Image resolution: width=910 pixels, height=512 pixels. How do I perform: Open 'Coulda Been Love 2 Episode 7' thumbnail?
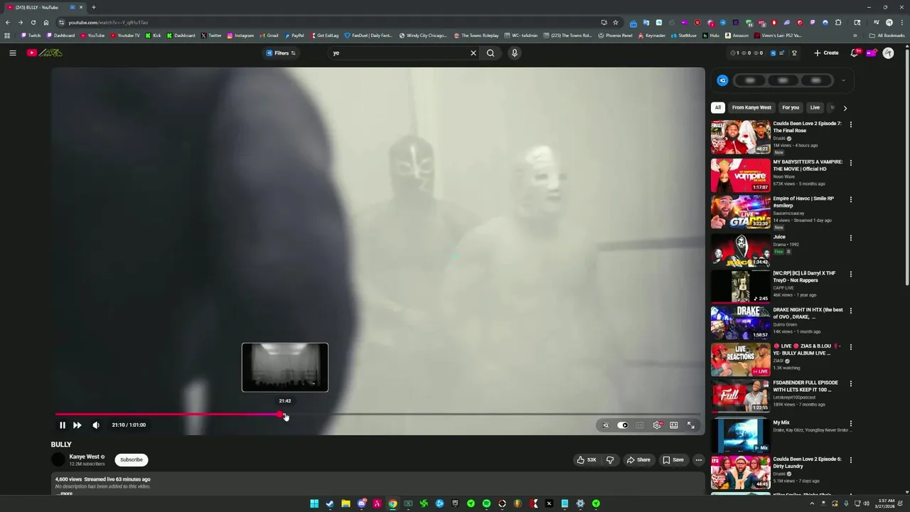[x=741, y=137]
